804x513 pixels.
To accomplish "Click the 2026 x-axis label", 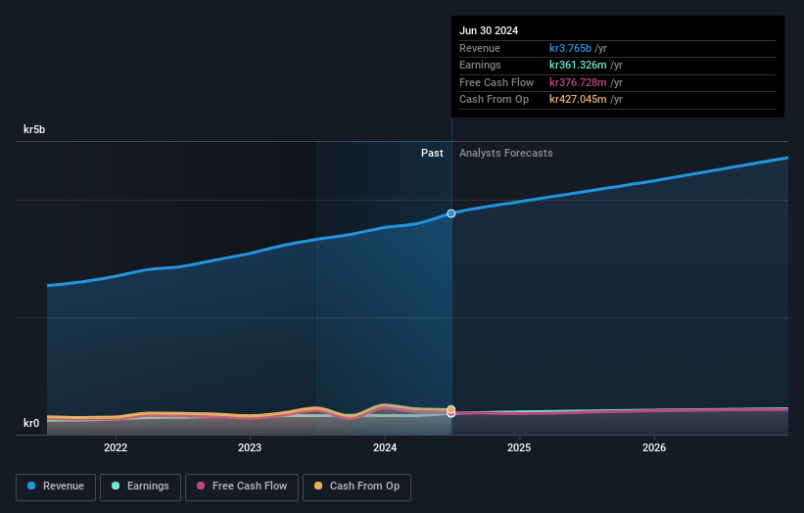I will 654,448.
